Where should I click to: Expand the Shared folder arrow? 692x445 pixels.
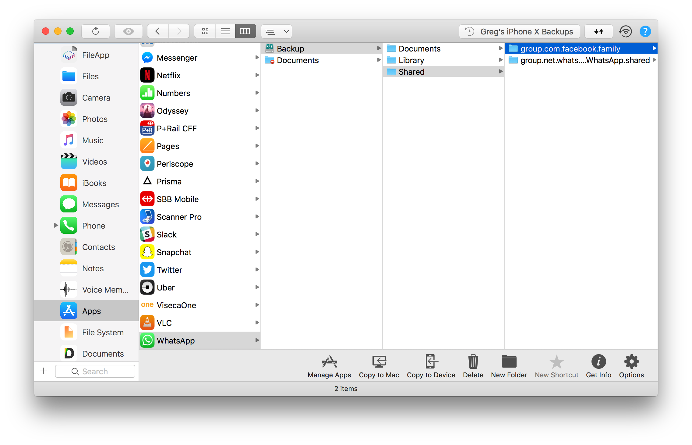[x=500, y=72]
